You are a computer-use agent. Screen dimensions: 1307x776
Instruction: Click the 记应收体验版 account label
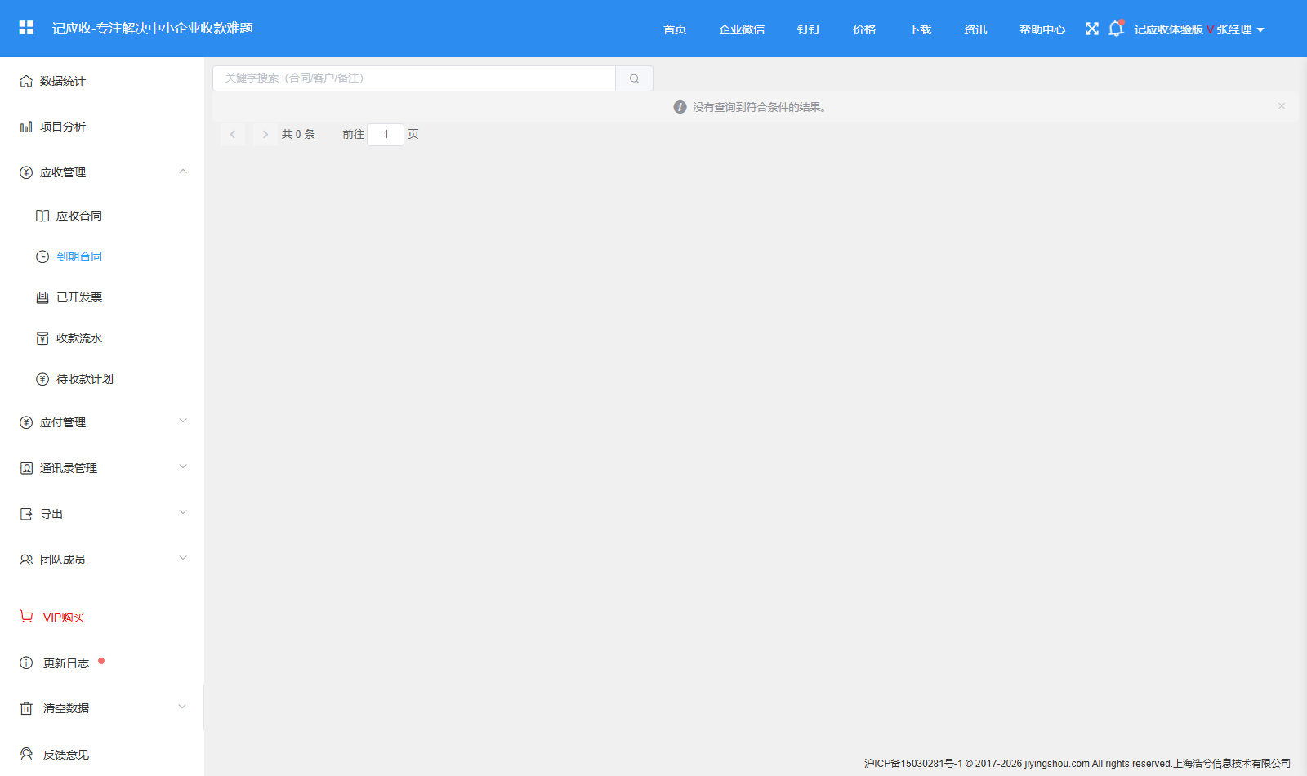1169,29
